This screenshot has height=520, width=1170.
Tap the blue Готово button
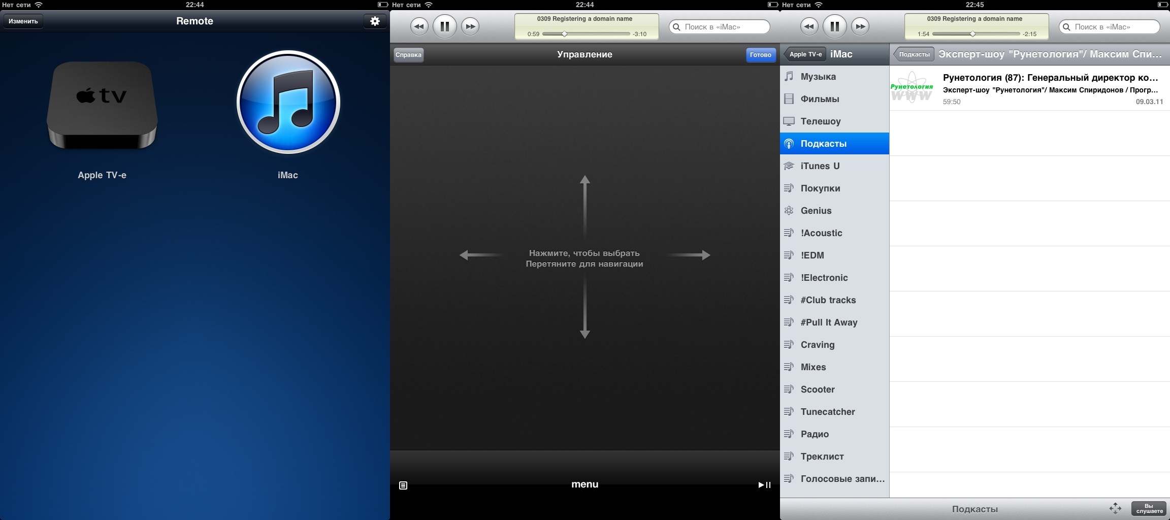[x=760, y=55]
